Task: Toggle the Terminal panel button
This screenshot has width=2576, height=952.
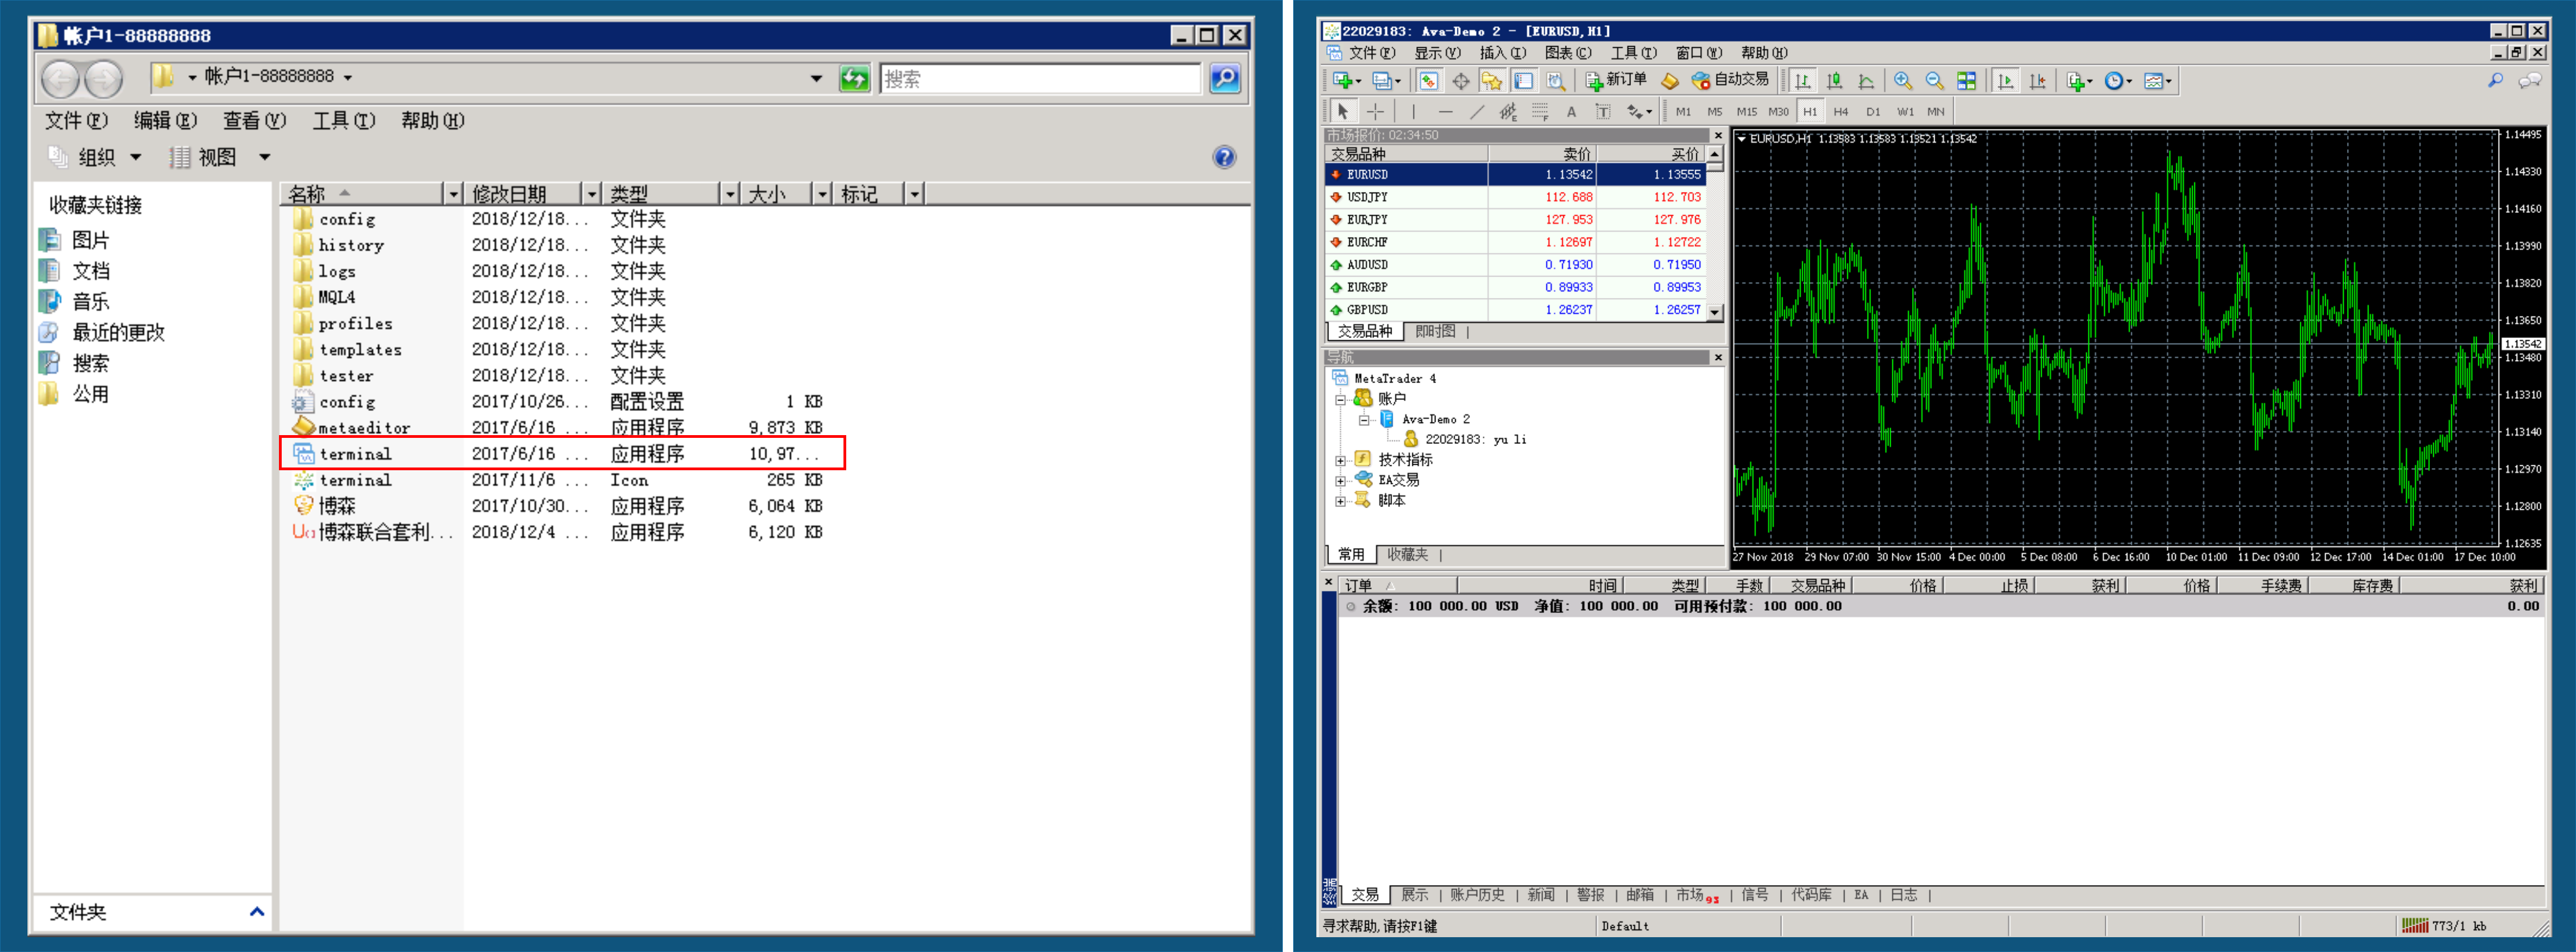Action: [x=1523, y=81]
